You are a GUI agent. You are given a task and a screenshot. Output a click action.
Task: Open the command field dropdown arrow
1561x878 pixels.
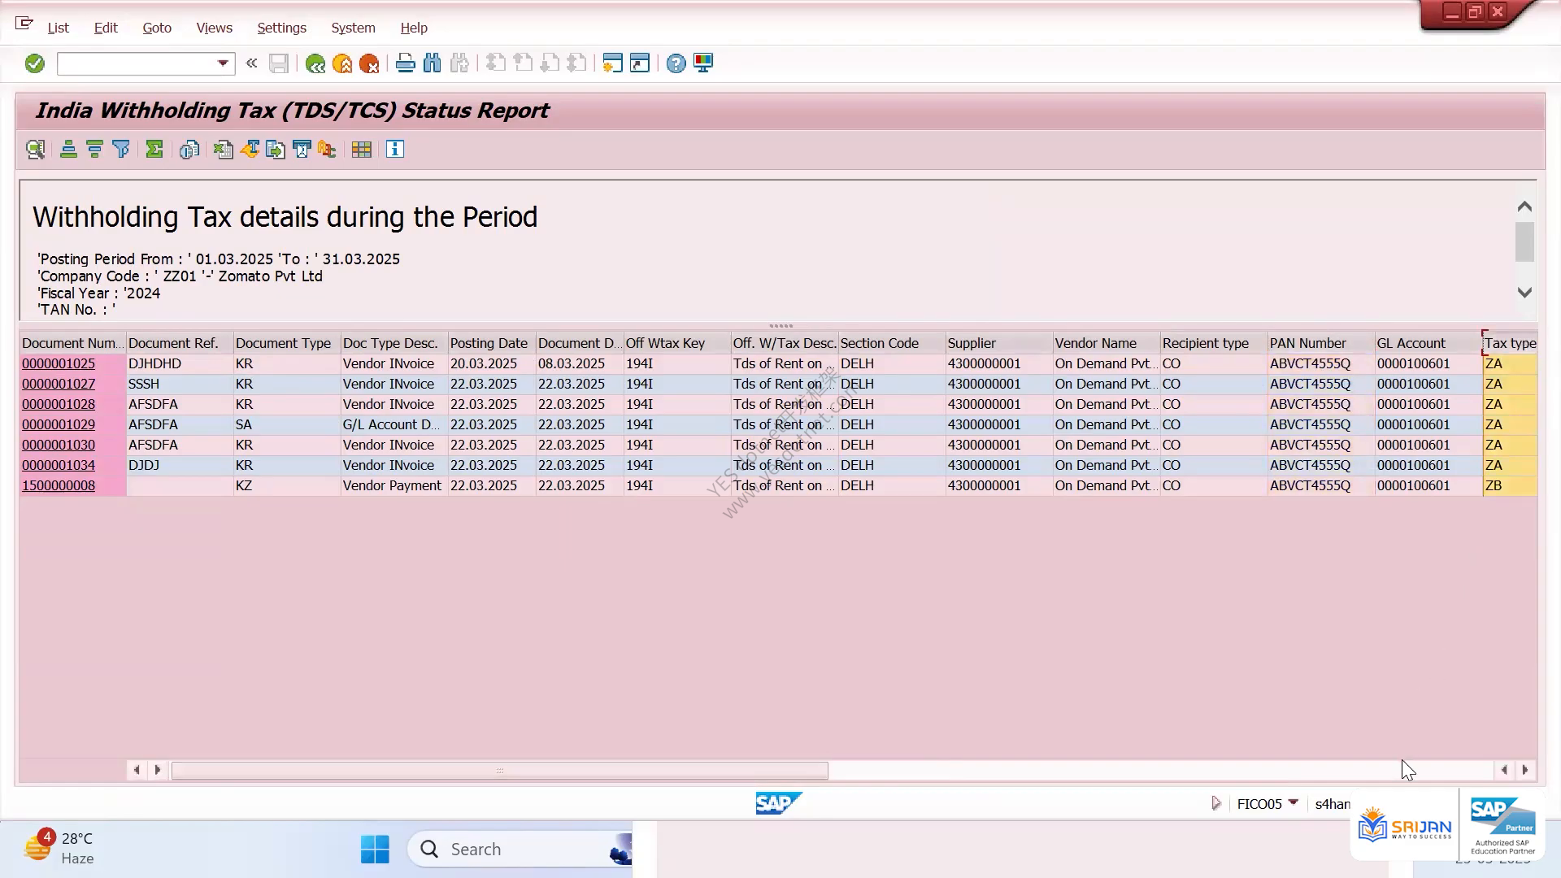[223, 63]
